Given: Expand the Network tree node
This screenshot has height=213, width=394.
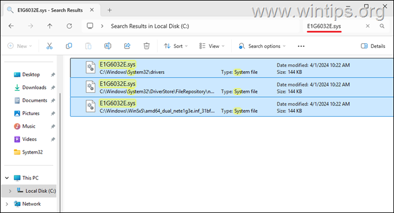Looking at the screenshot, I should pos(7,204).
